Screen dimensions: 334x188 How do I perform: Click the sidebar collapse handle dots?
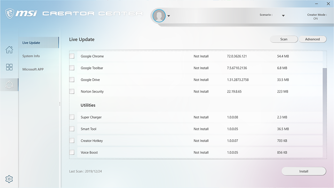click(59, 104)
